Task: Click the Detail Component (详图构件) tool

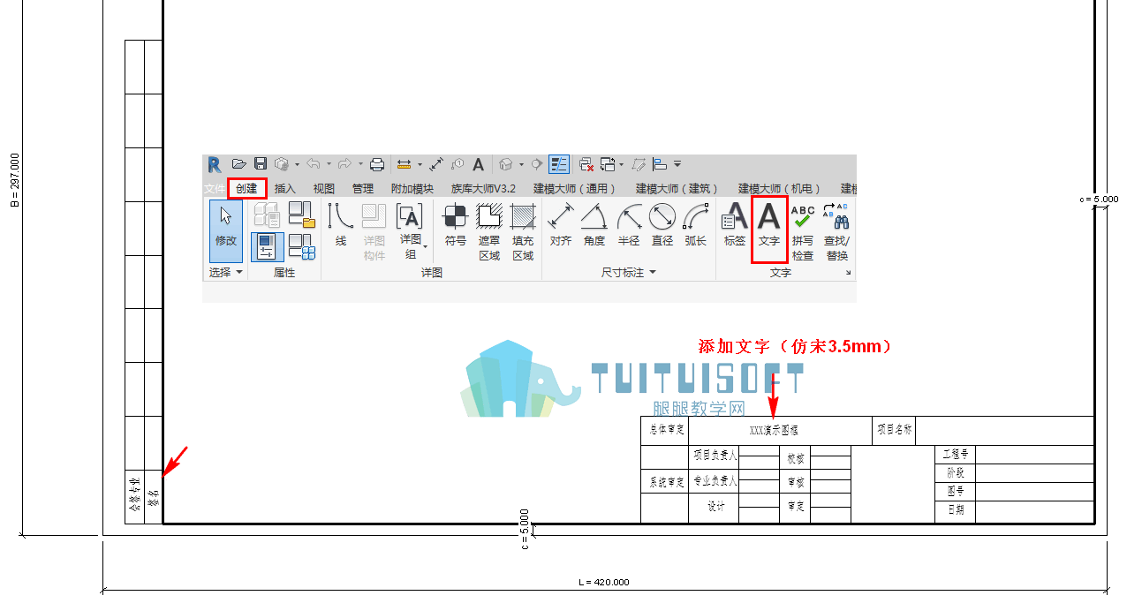Action: [374, 231]
